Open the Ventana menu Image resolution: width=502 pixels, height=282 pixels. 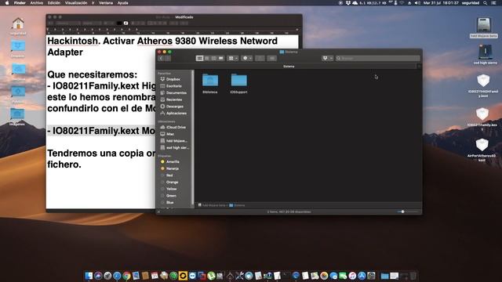tap(106, 3)
